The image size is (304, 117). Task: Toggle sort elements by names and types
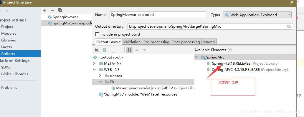click(x=129, y=50)
